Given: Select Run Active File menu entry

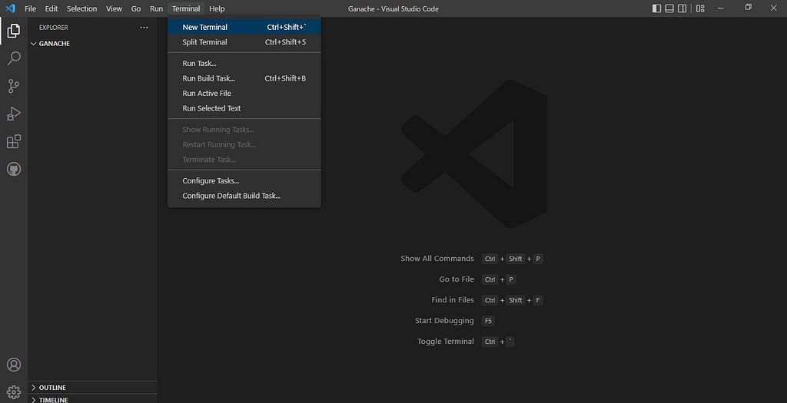Looking at the screenshot, I should point(244,93).
